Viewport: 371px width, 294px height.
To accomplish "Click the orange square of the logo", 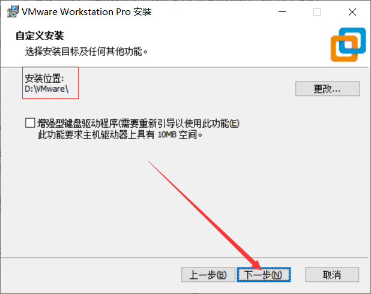I will tap(344, 49).
